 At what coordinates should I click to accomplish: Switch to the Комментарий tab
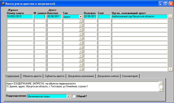click(130, 76)
